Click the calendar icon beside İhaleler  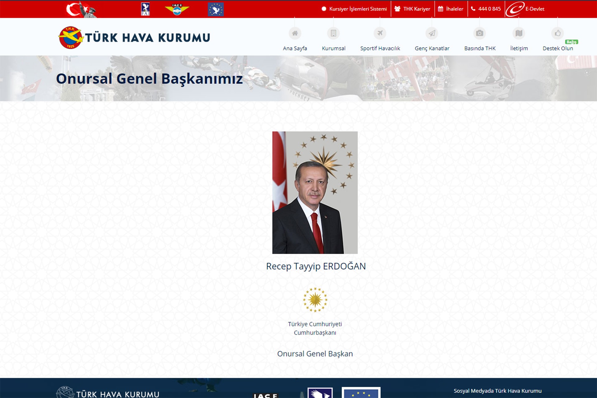tap(440, 9)
